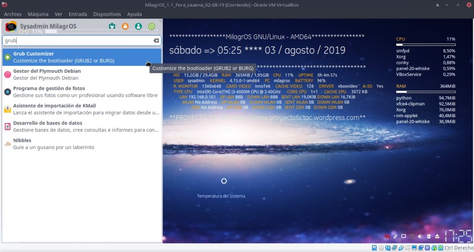The height and width of the screenshot is (252, 474).
Task: Click the battery indicator tray icon
Action: coord(429,236)
